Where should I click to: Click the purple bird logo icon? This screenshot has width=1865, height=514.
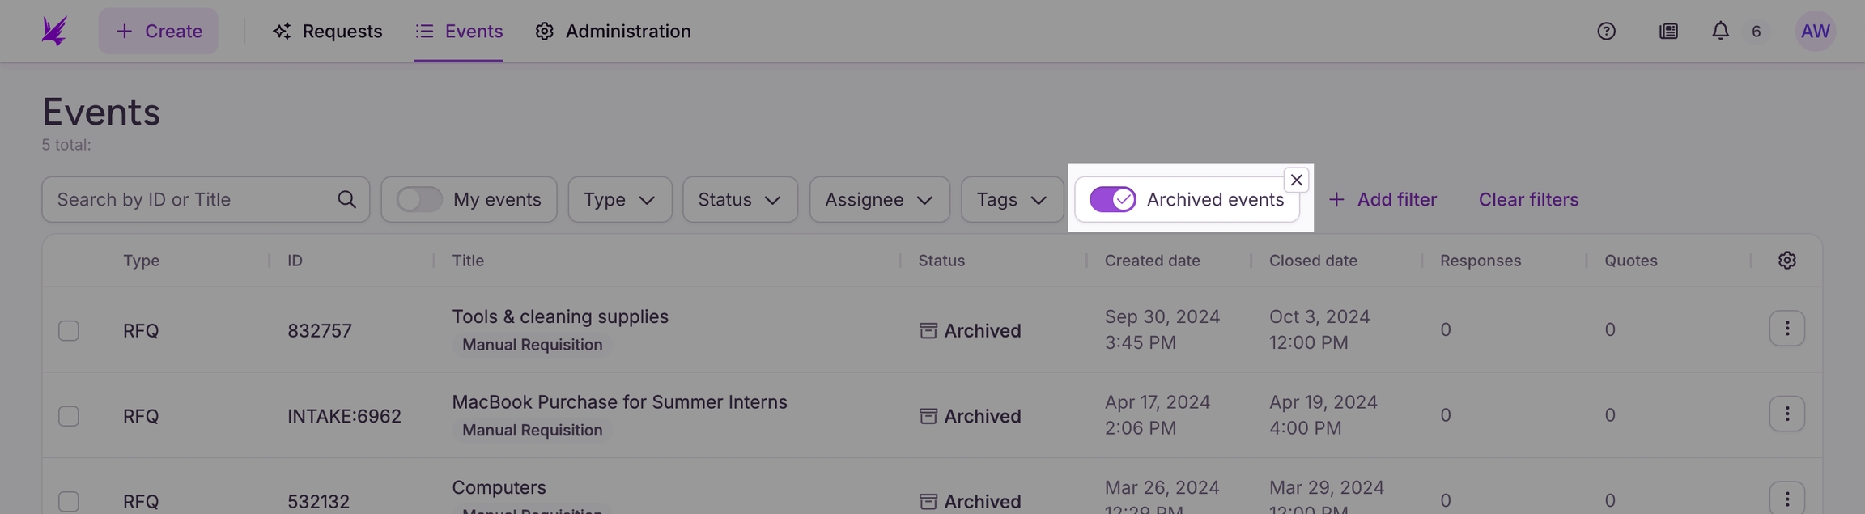click(54, 31)
